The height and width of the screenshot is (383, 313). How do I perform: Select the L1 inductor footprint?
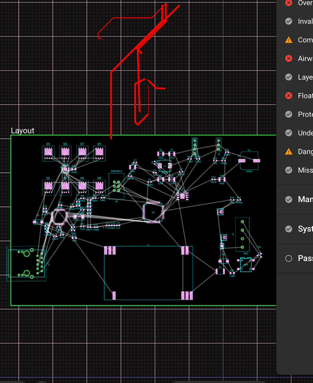coord(165,166)
